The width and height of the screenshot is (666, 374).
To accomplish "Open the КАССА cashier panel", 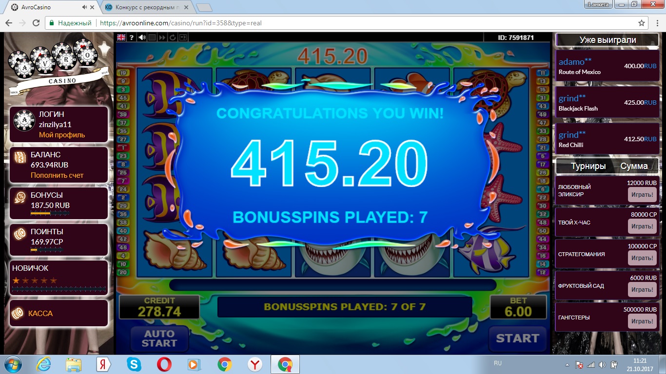I will 59,313.
